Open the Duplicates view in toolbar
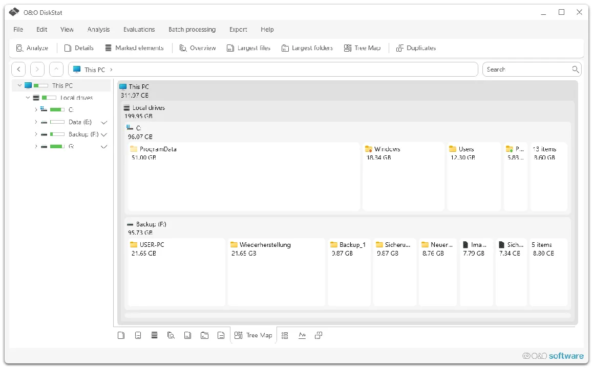This screenshot has height=368, width=593. coord(416,48)
